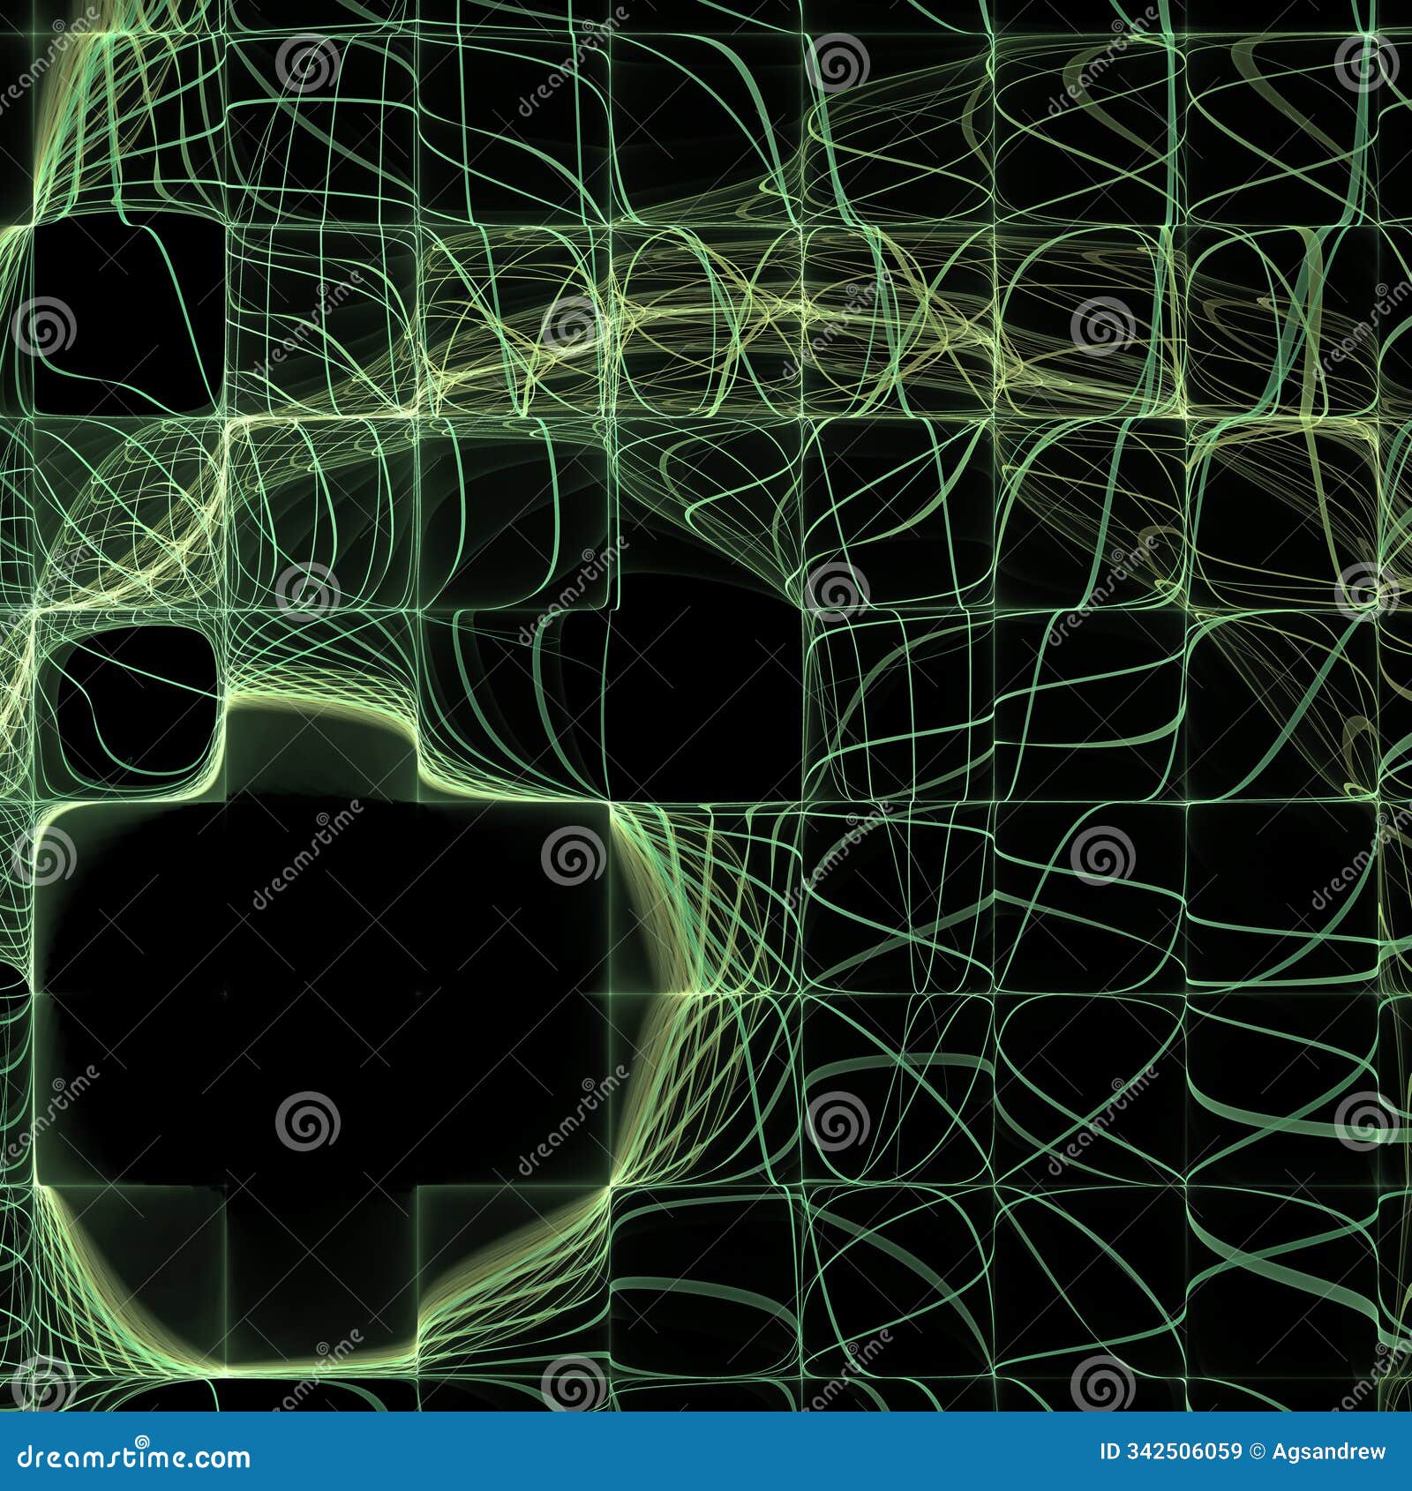Click the spiral icon in the dreamstime.com logo
This screenshot has width=1412, height=1491.
click(142, 1441)
